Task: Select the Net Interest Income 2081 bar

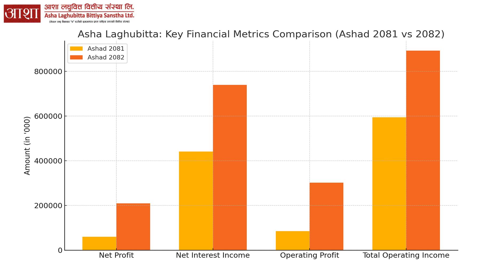Action: (196, 201)
